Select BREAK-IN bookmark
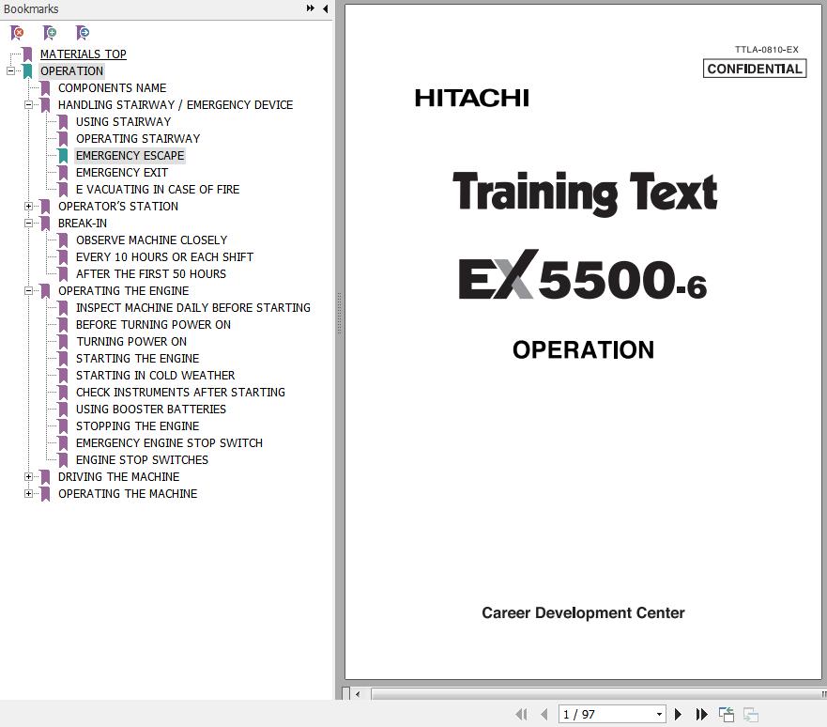 click(x=83, y=224)
